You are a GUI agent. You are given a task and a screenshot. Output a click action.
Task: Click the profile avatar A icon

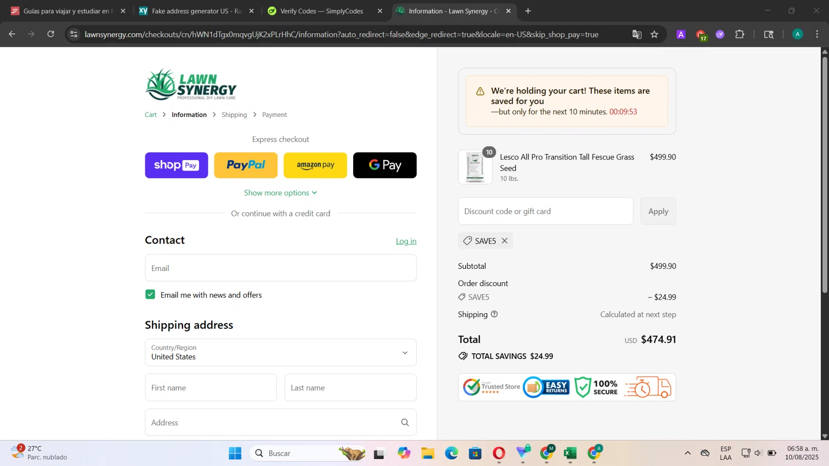(797, 34)
